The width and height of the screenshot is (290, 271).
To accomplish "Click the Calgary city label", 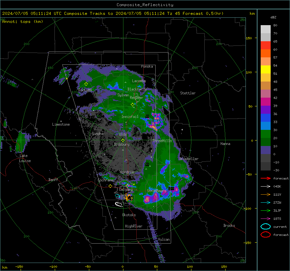I will tap(126, 189).
